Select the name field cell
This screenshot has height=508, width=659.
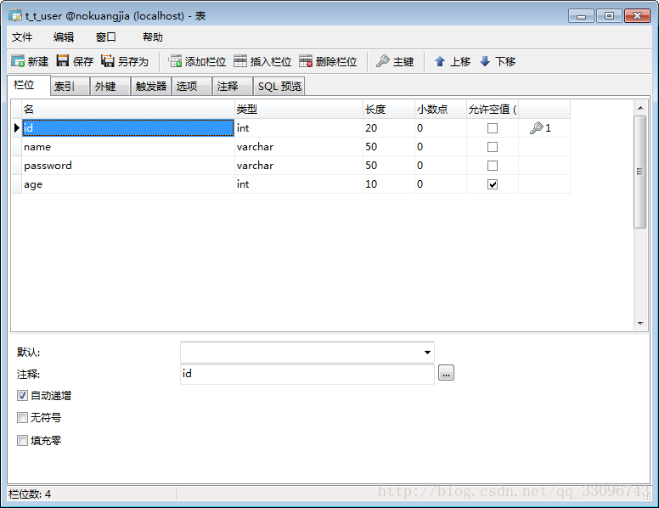(128, 147)
